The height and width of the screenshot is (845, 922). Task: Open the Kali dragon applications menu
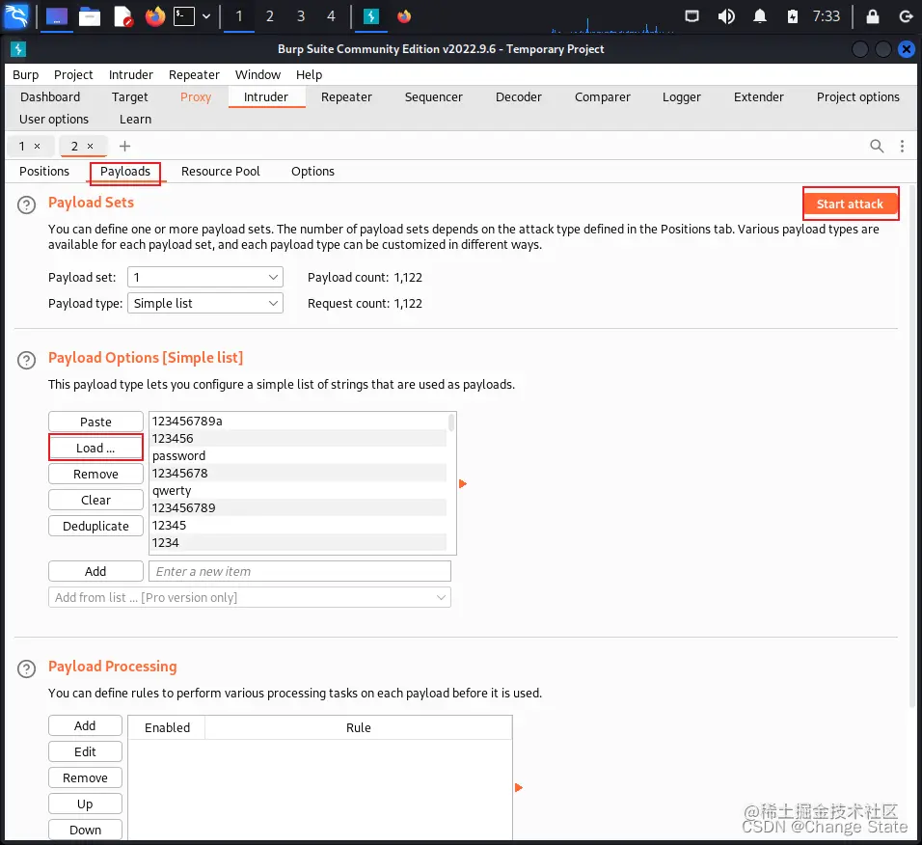[x=15, y=15]
